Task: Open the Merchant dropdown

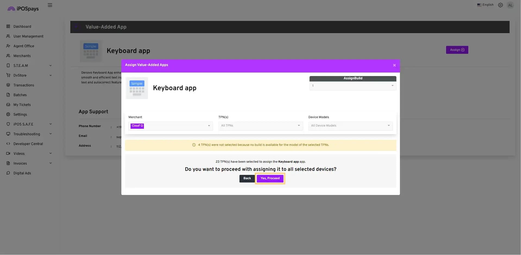Action: coord(170,126)
